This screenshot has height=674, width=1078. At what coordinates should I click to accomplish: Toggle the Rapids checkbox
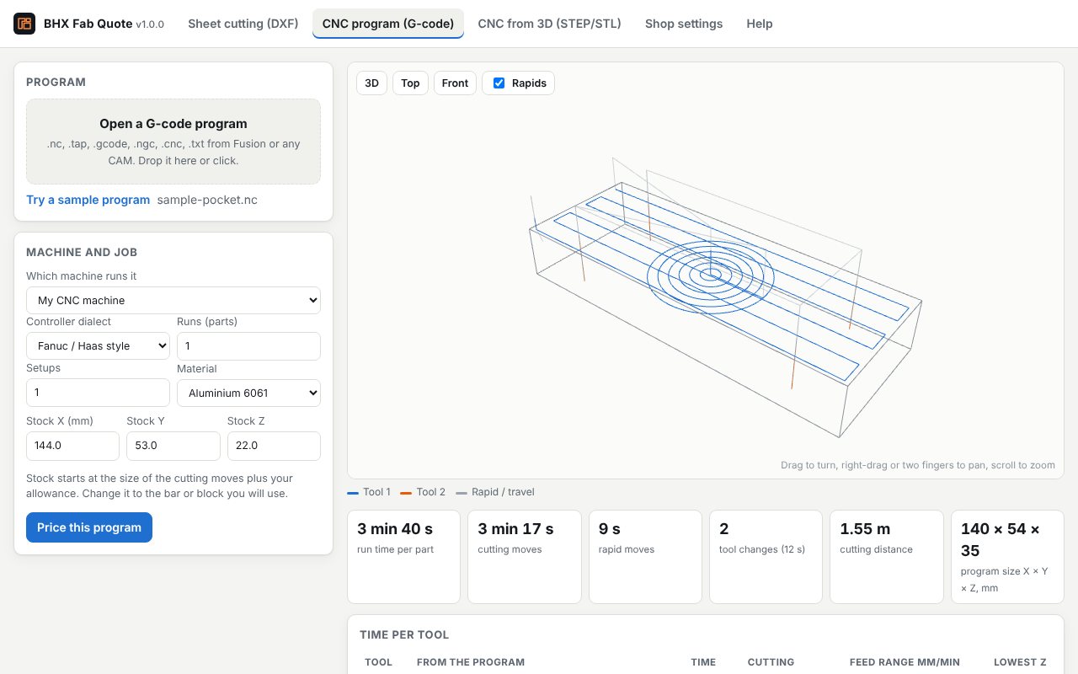[x=499, y=83]
